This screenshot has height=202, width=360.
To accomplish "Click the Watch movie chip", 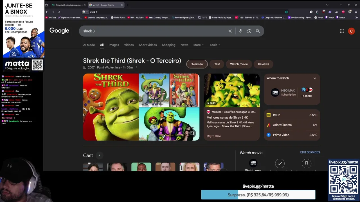I will click(x=239, y=64).
